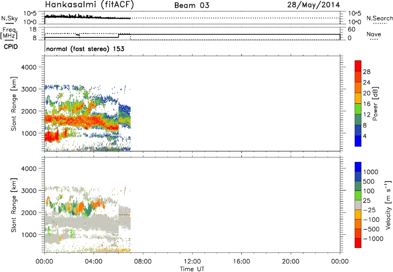Click 'normal (fast stereo) 153' text
Image resolution: width=393 pixels, height=272 pixels.
85,49
